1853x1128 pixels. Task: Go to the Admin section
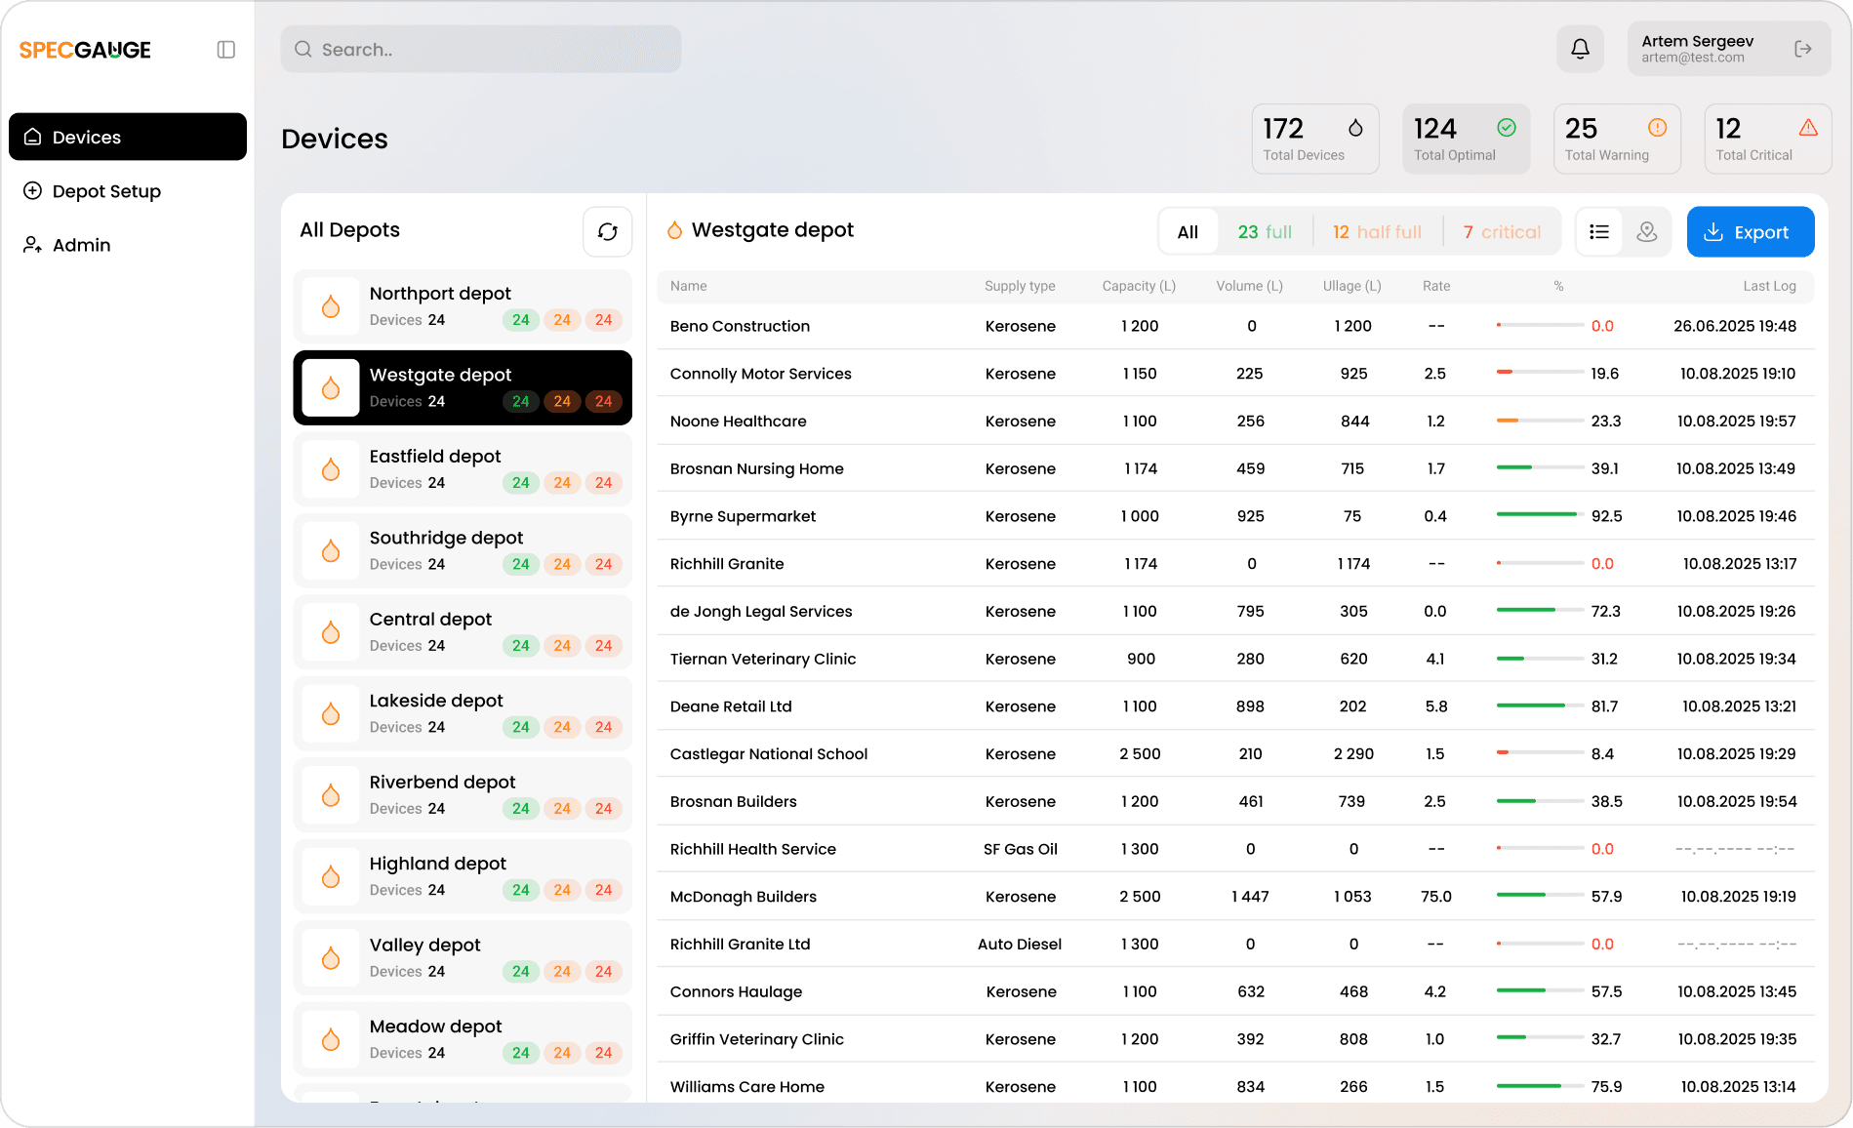pyautogui.click(x=81, y=245)
